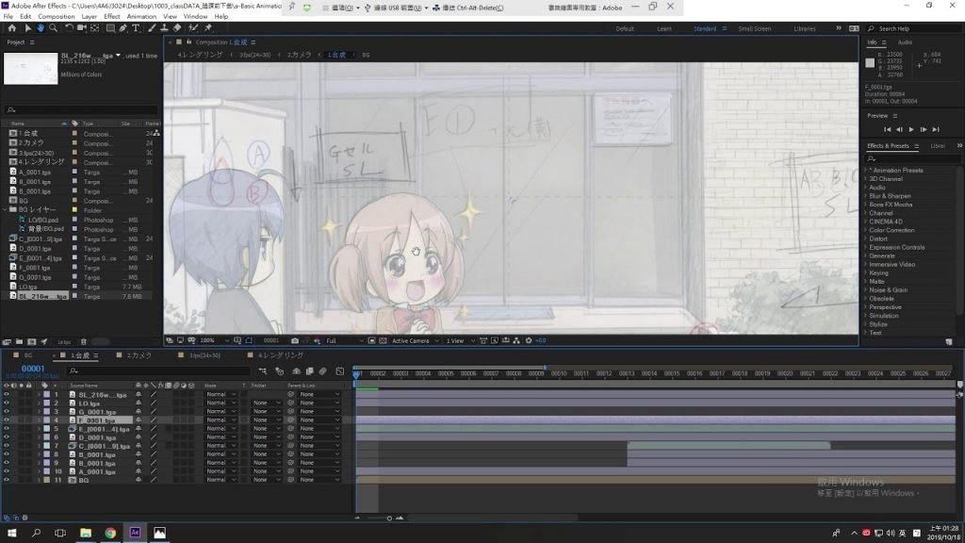Click the reset exposure icon in viewer footer

(529, 340)
